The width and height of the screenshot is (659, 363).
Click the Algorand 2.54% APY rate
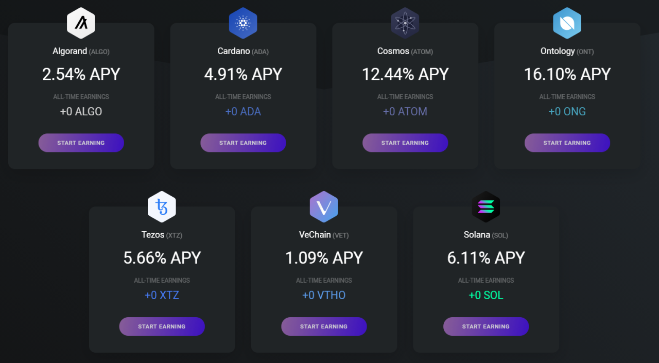pyautogui.click(x=81, y=74)
